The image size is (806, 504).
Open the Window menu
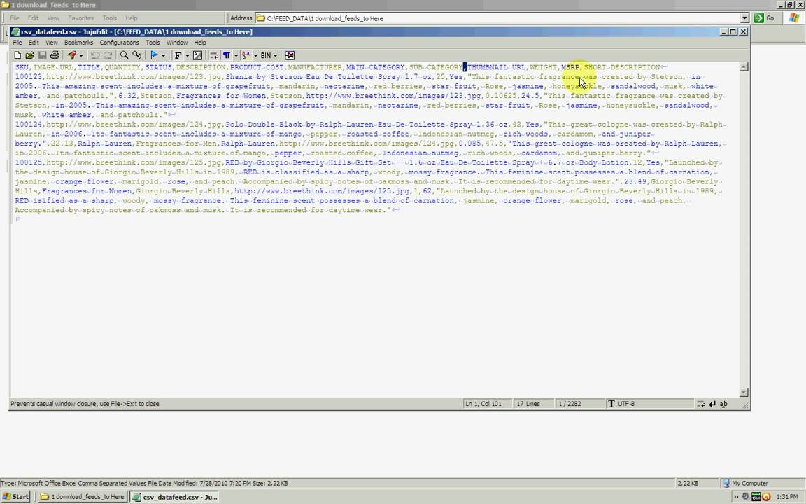(x=177, y=43)
